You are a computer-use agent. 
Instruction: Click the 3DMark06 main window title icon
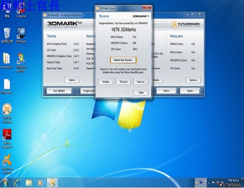(x=45, y=15)
